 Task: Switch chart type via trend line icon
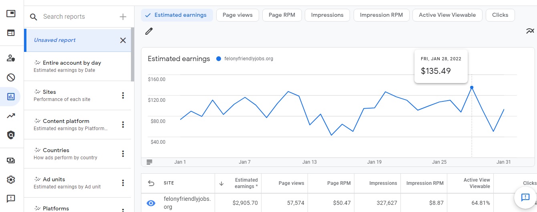(x=530, y=31)
